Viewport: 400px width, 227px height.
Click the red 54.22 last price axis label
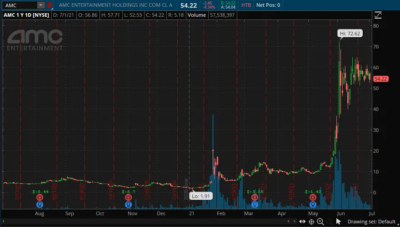pos(380,79)
